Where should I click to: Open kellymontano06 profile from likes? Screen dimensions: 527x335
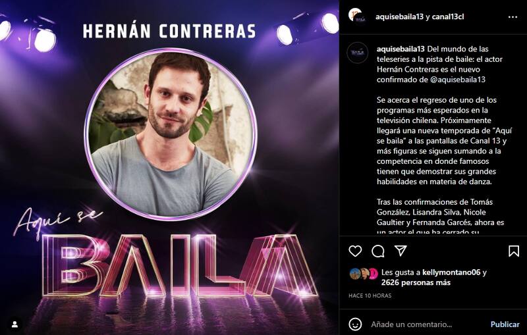tap(451, 272)
